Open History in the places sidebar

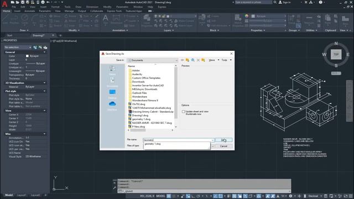112,70
